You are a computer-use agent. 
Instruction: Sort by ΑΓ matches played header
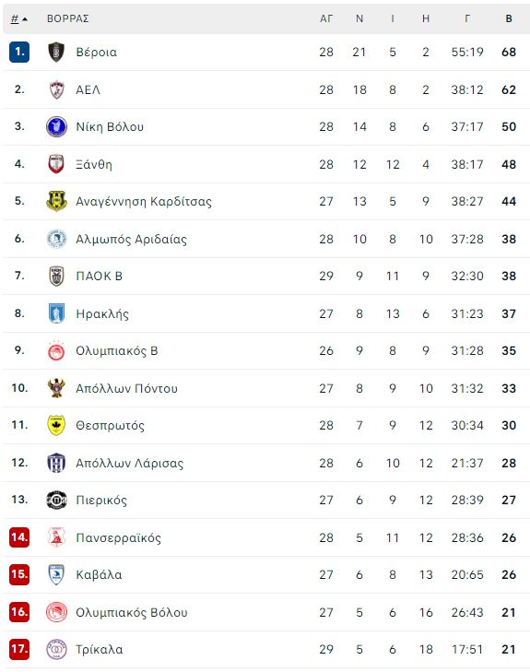[326, 18]
